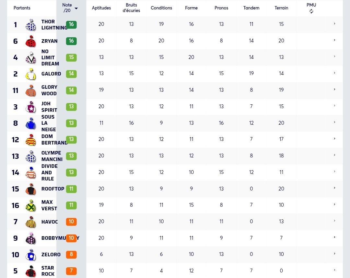
Task: Click Max Verst's green cross silks icon
Action: pyautogui.click(x=31, y=205)
